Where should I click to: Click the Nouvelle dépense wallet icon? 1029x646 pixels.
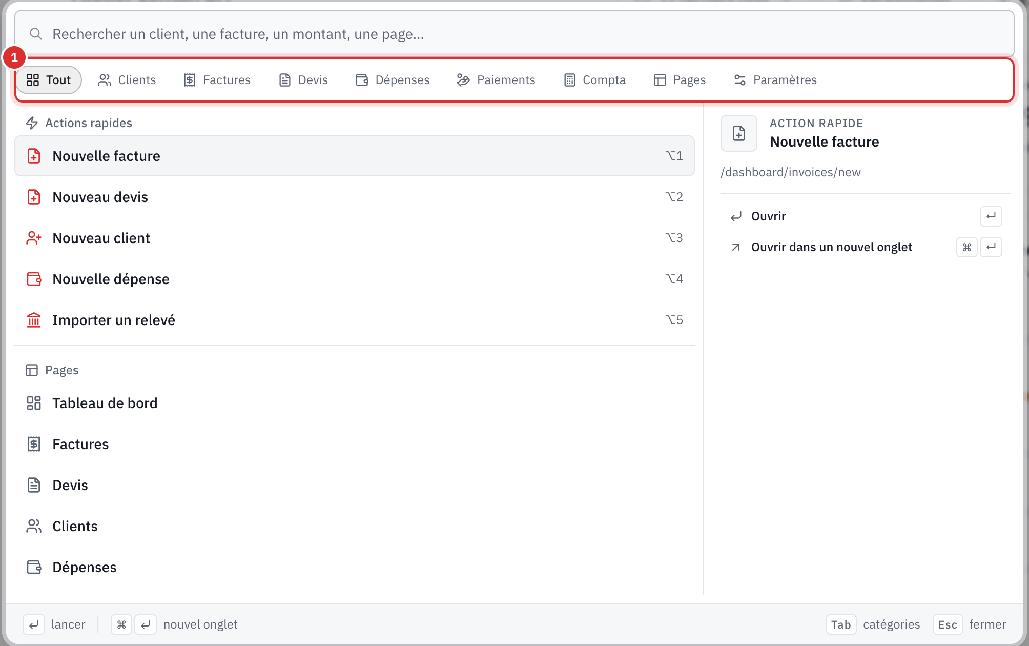[34, 279]
